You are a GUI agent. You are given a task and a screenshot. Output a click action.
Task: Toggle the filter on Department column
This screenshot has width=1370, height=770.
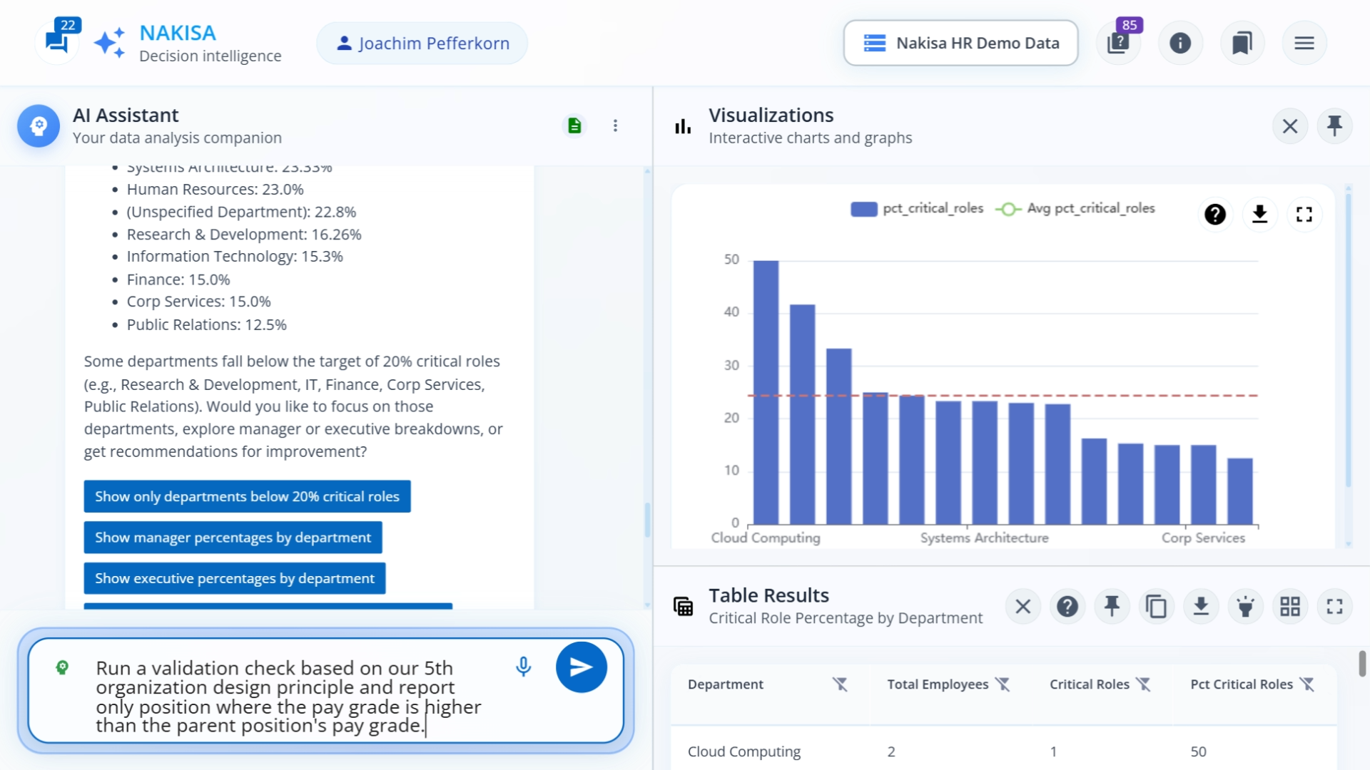[x=841, y=684]
